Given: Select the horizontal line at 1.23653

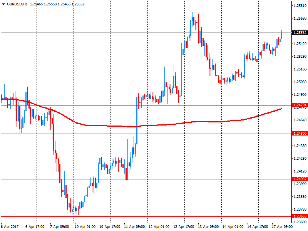Looking at the screenshot, I should 146,216.
